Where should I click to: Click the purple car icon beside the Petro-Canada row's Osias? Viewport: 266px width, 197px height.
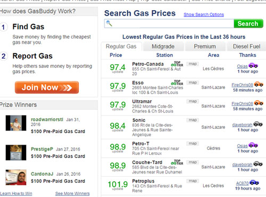pos(253,65)
